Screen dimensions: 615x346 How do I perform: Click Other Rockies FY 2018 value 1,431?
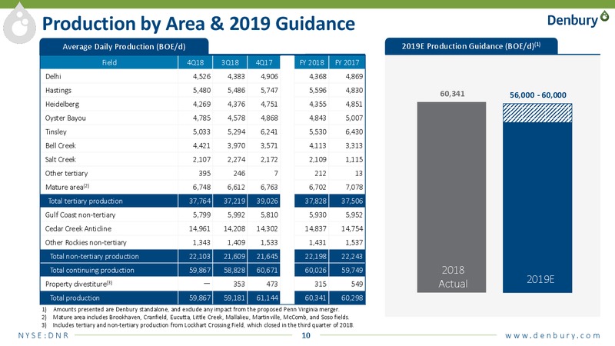[x=317, y=242]
